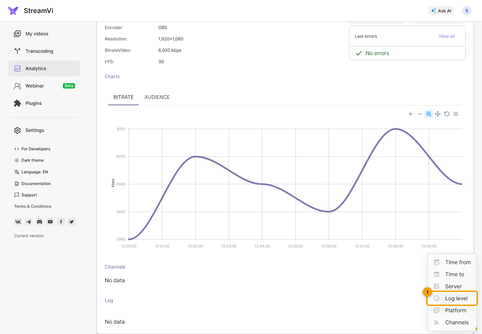
Task: Open Support link
Action: (x=25, y=195)
